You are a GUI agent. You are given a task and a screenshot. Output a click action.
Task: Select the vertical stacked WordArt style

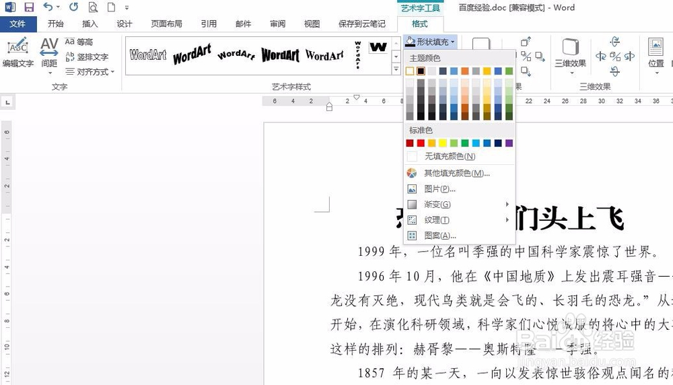357,55
